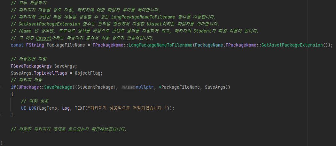This screenshot has width=336, height=146.
Task: Click the '// 모두 저장하기' comment line
Action: tap(29, 3)
